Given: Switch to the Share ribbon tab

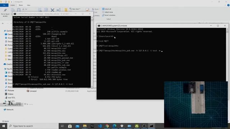Looking at the screenshot, I should pos(21,5).
